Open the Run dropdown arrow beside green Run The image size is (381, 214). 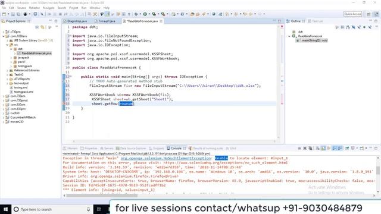pyautogui.click(x=149, y=14)
